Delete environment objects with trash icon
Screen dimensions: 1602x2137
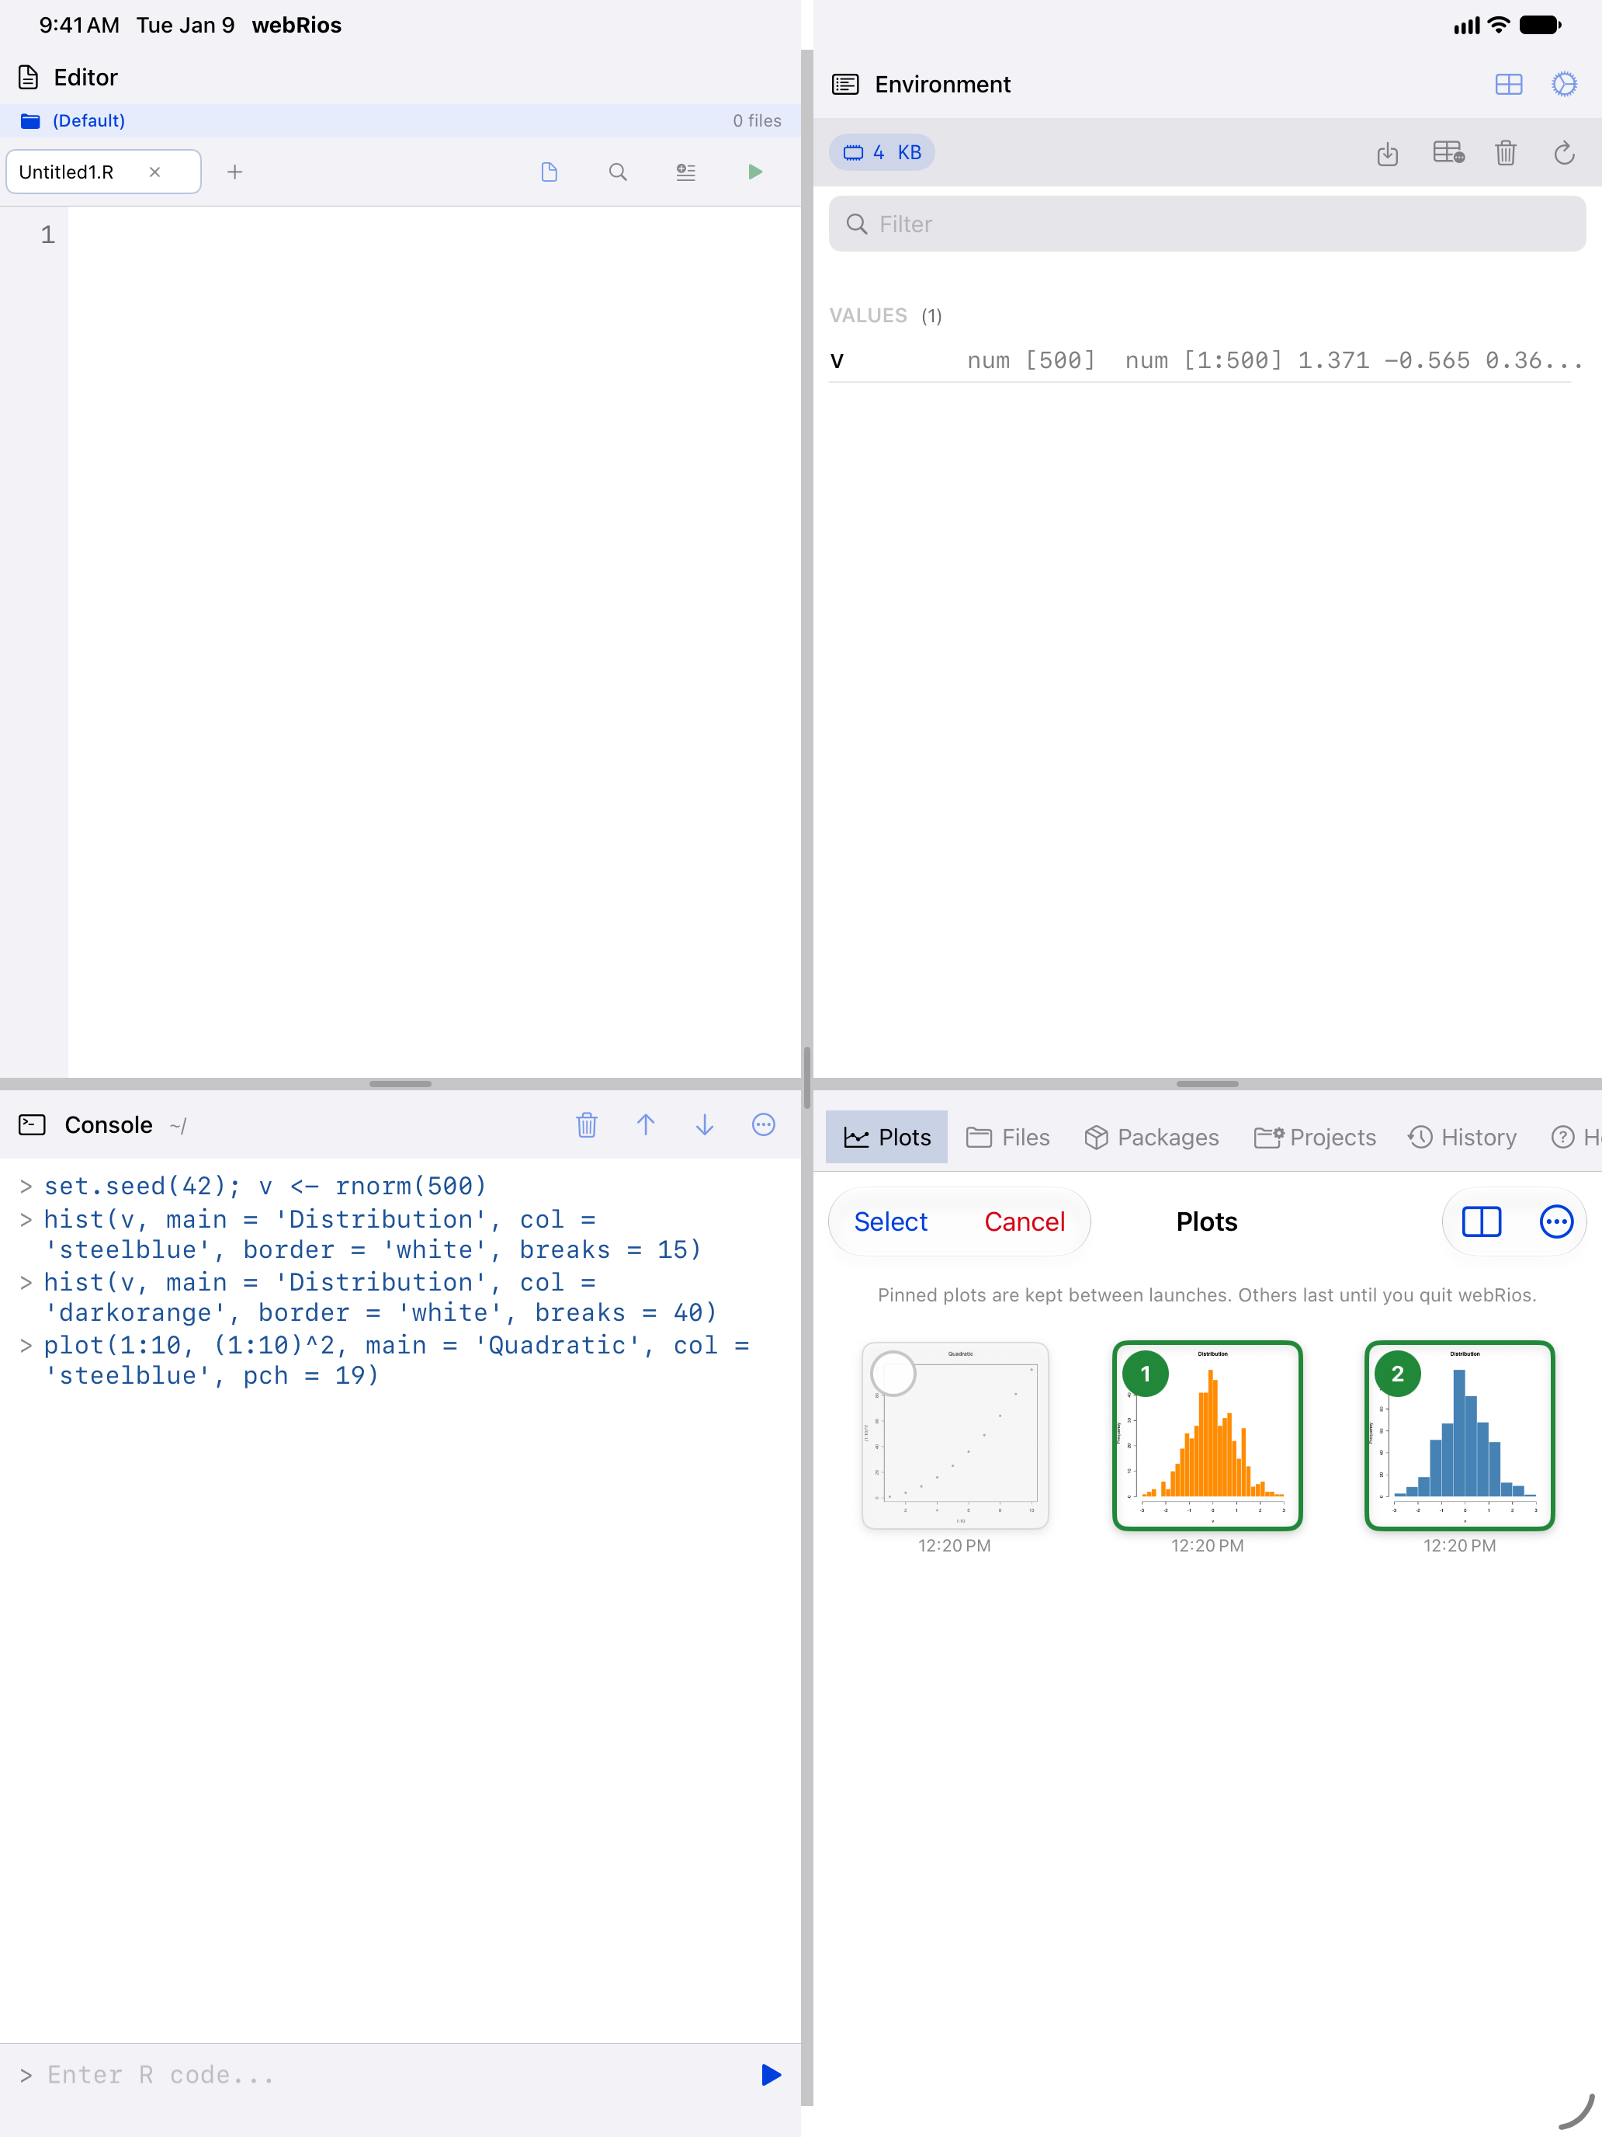coord(1506,153)
